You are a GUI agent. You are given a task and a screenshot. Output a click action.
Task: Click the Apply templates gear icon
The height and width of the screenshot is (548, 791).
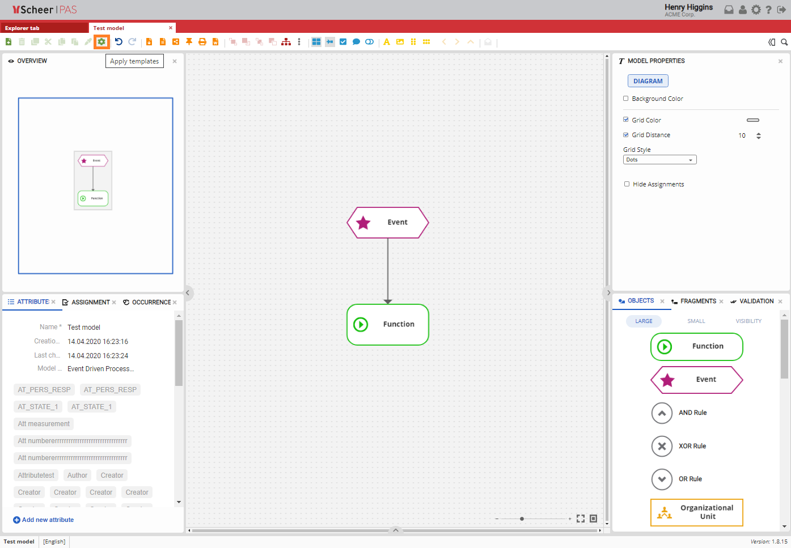pyautogui.click(x=101, y=42)
